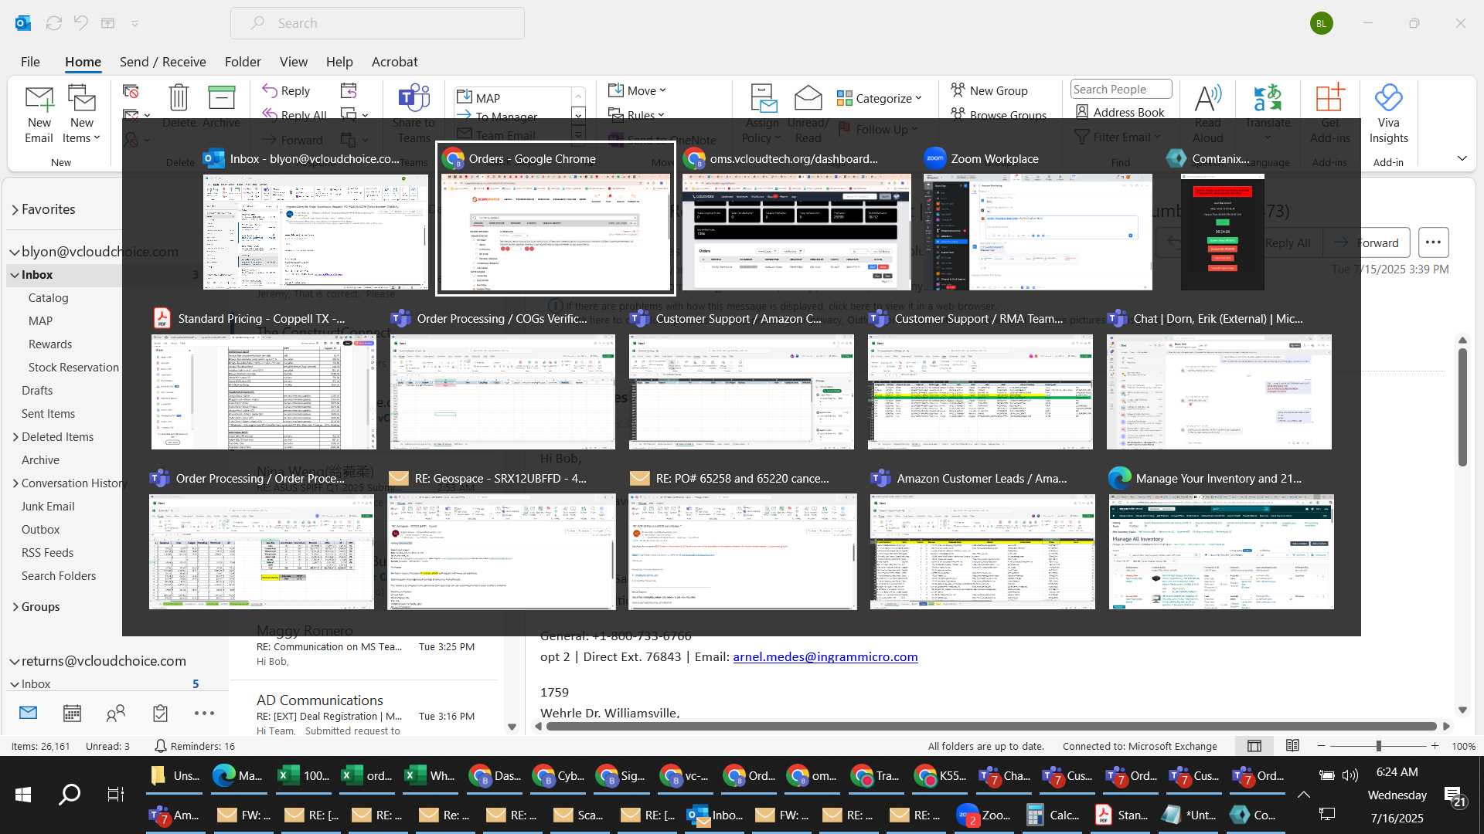Open Task View on the taskbar

tap(115, 794)
